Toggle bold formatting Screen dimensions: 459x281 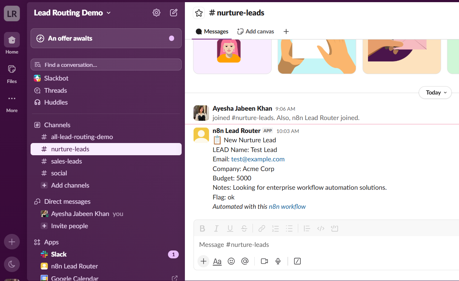pos(202,229)
